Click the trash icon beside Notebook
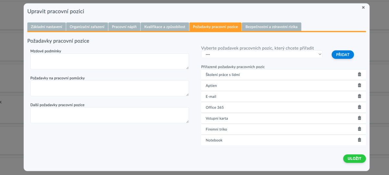Screen dimensions: 389x175 pyautogui.click(x=359, y=140)
